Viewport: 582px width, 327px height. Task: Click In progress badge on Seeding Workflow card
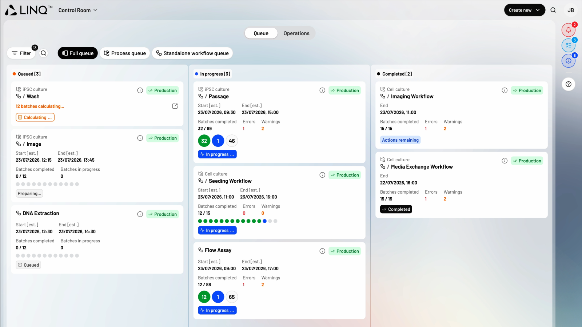tap(217, 231)
